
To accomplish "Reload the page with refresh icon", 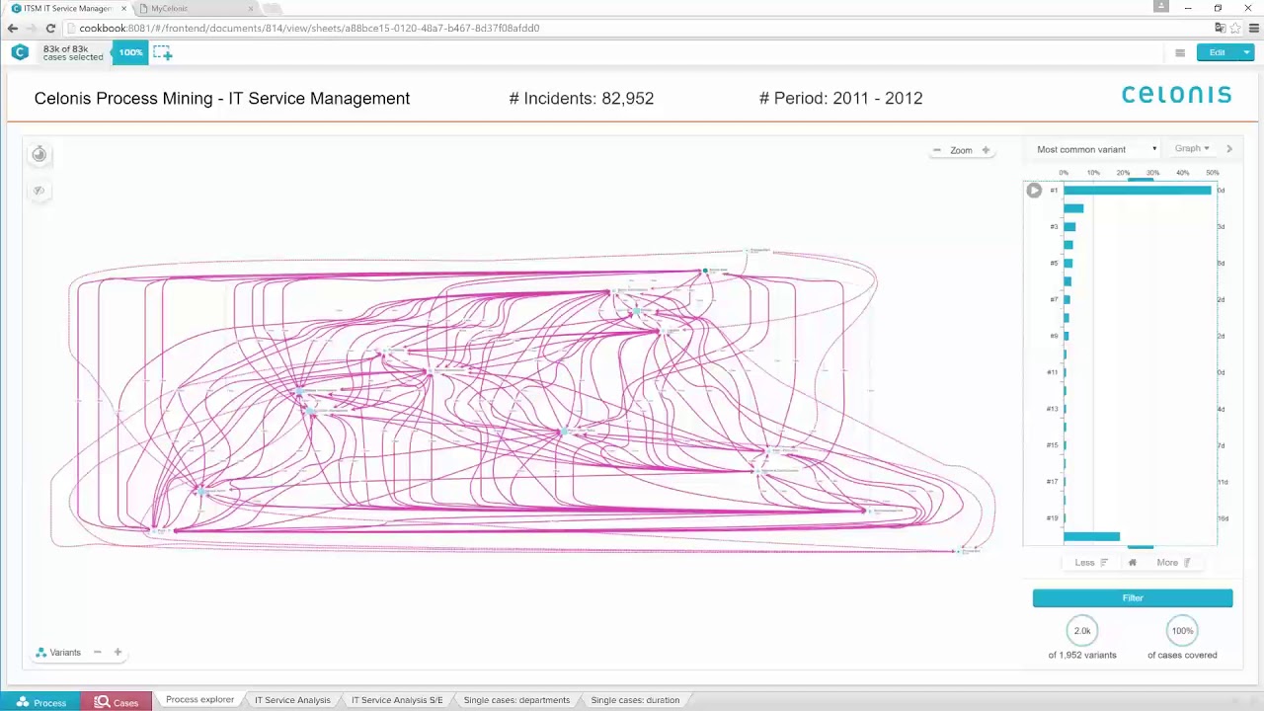I will 50,29.
